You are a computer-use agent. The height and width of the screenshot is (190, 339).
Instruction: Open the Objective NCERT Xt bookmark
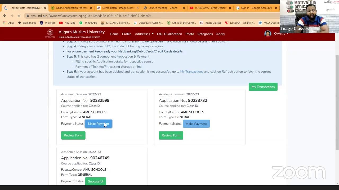tap(149, 23)
